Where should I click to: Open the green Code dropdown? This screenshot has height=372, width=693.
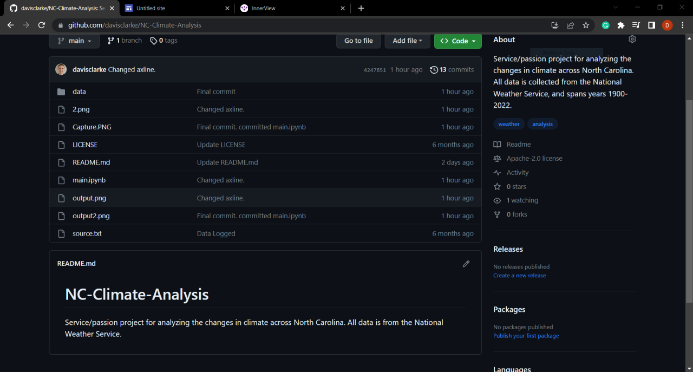pos(457,41)
